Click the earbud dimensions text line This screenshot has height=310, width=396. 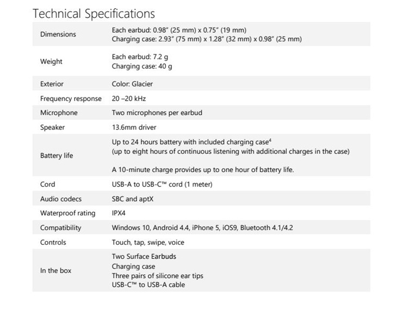pos(179,30)
